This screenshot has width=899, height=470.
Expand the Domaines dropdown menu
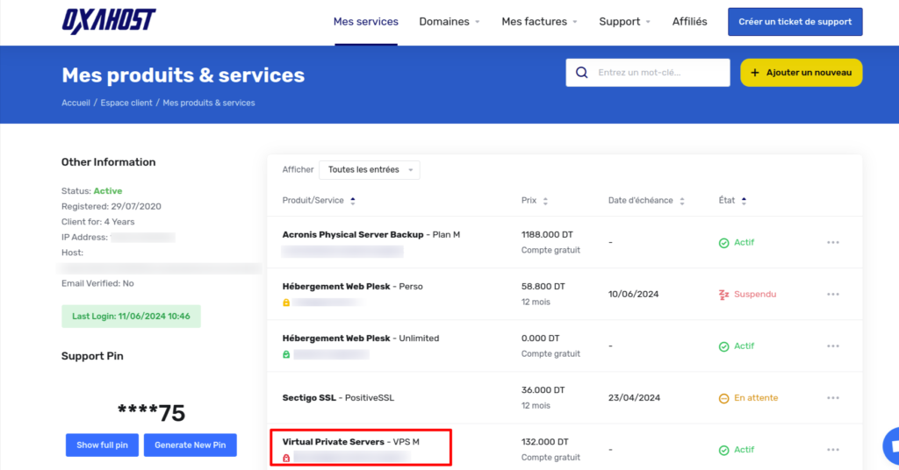pos(449,22)
